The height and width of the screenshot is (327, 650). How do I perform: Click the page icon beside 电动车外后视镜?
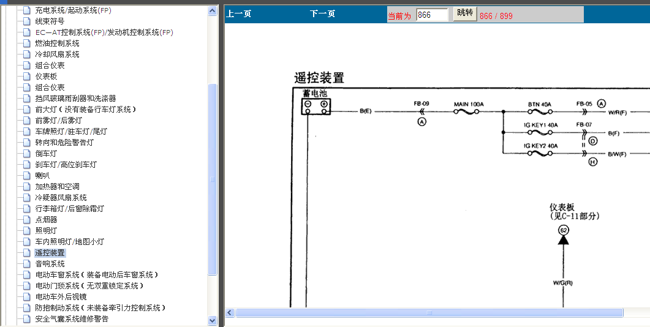26,297
